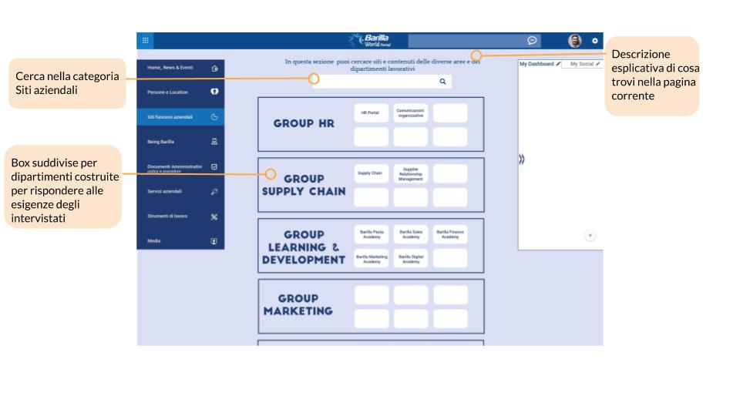
Task: Open settings via the gear icon
Action: pyautogui.click(x=594, y=41)
